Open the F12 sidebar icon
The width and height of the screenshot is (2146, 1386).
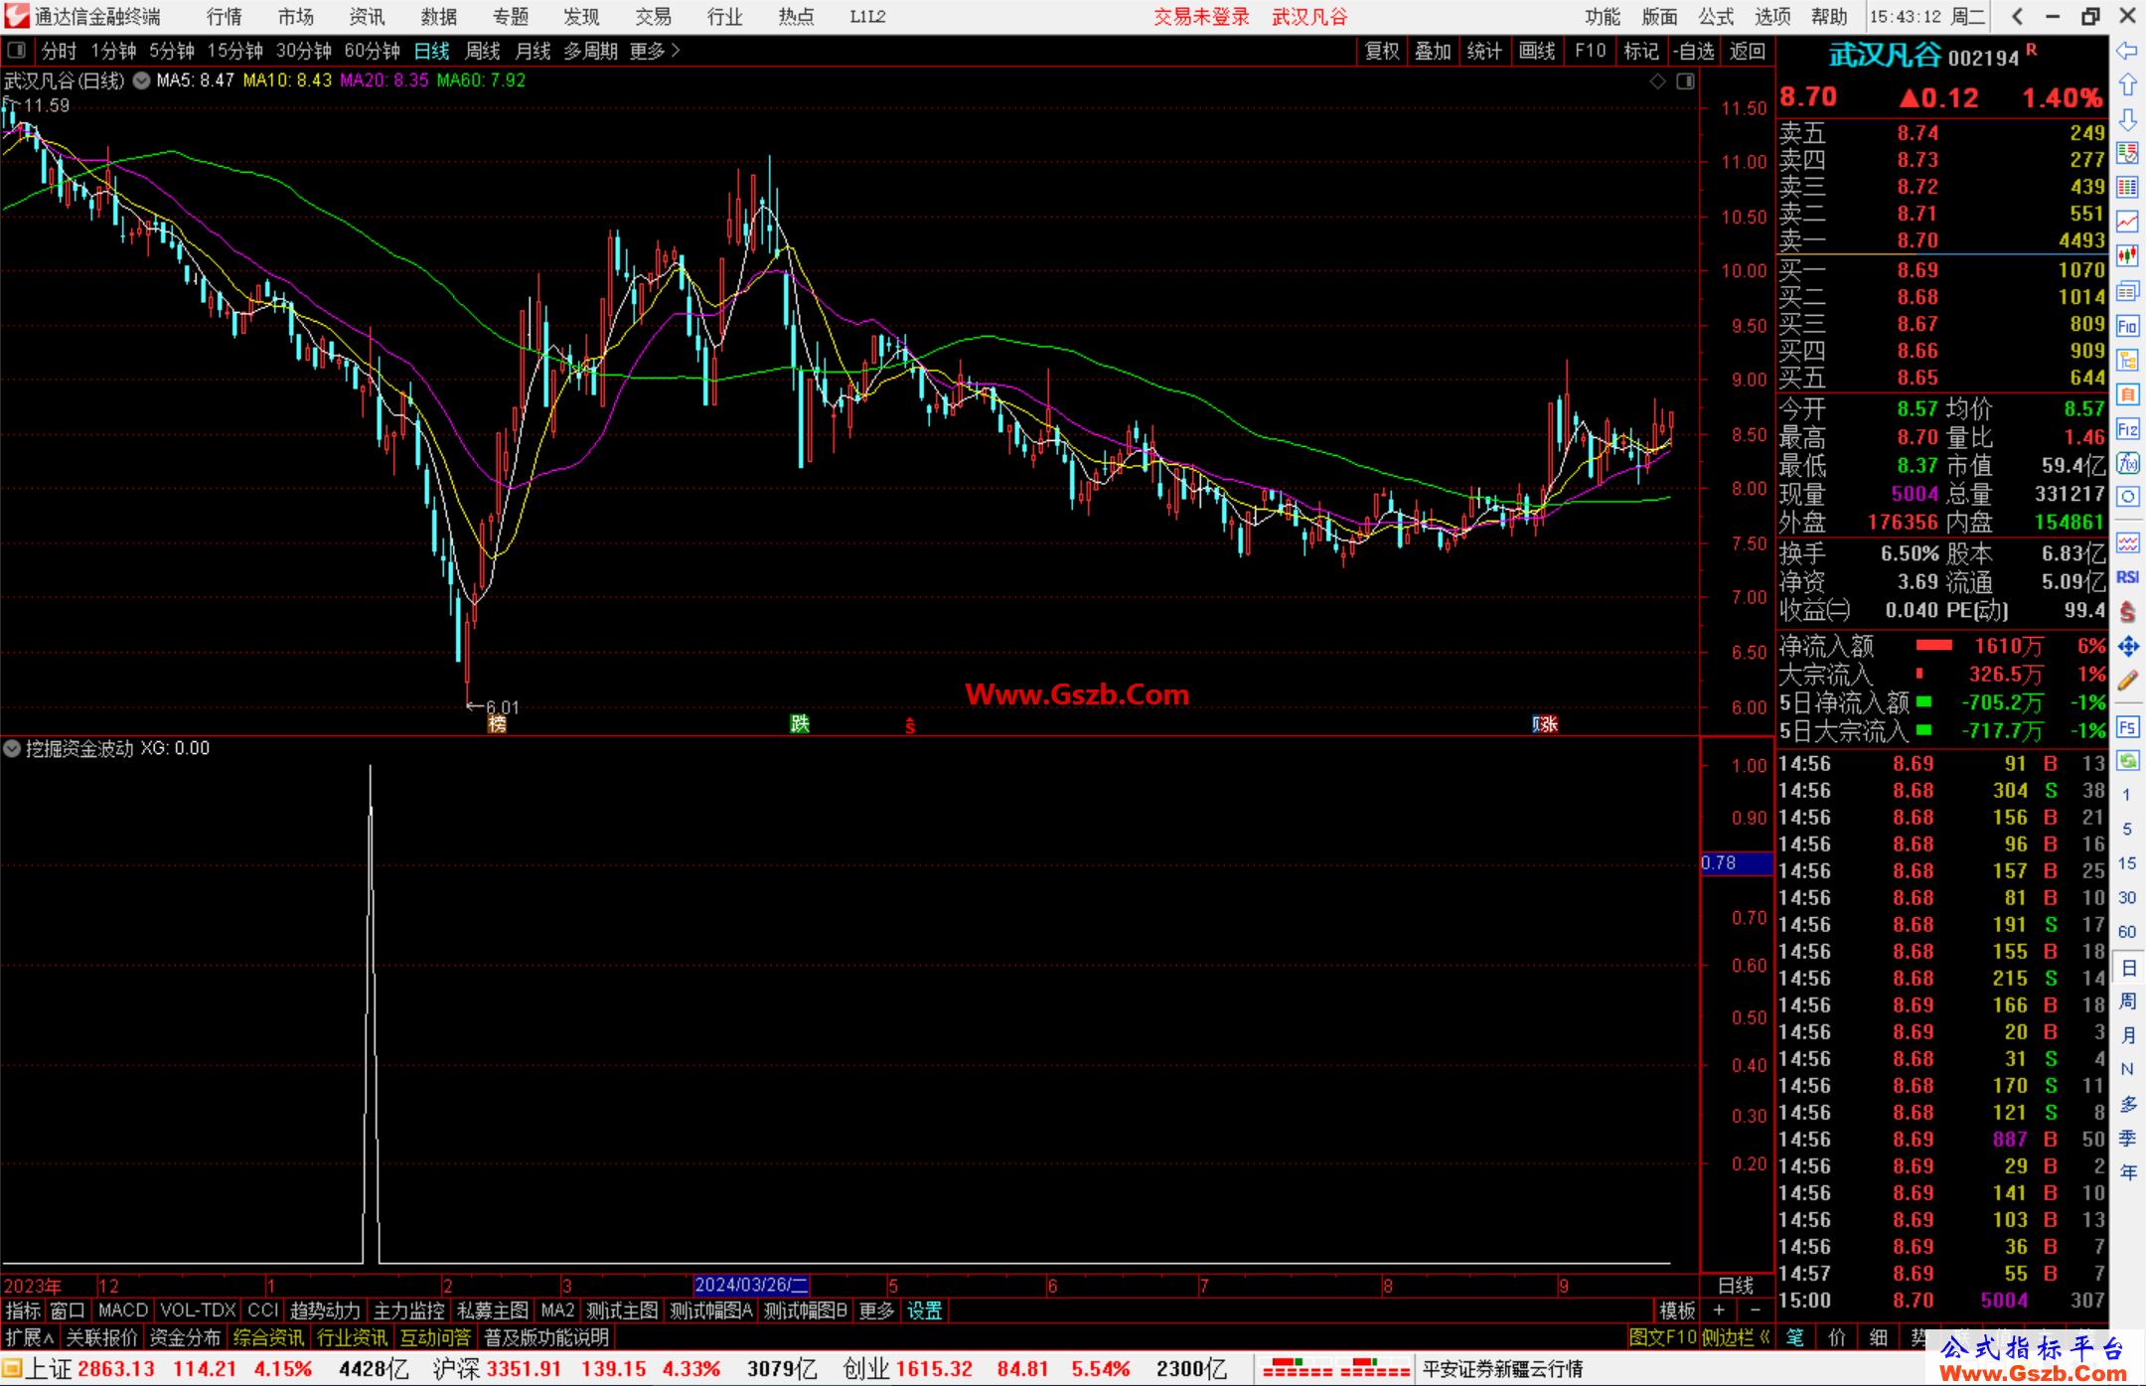[2127, 429]
